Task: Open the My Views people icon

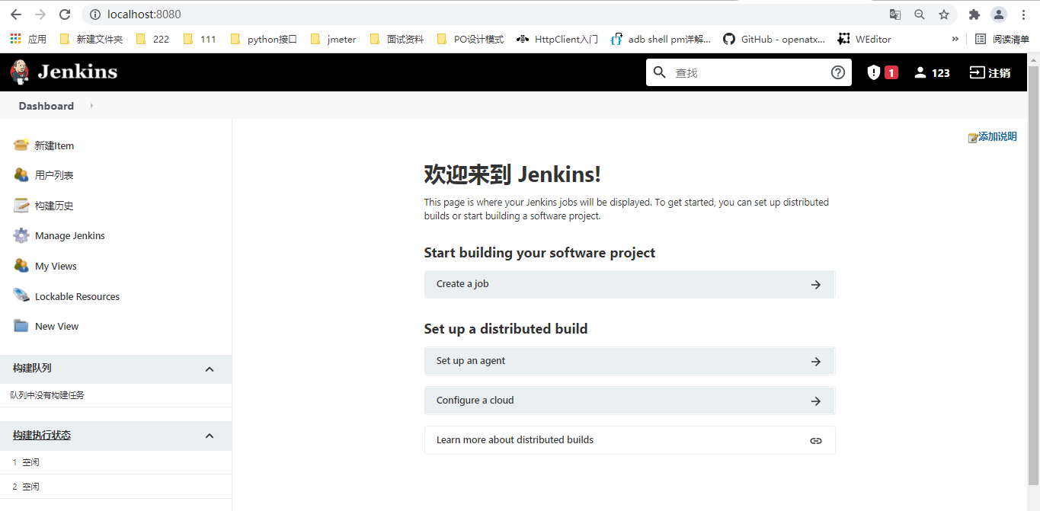Action: click(21, 266)
